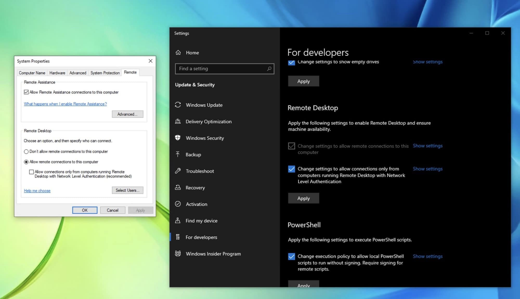Click Show settings for empty drives option
Viewport: 520px width, 299px height.
point(428,62)
